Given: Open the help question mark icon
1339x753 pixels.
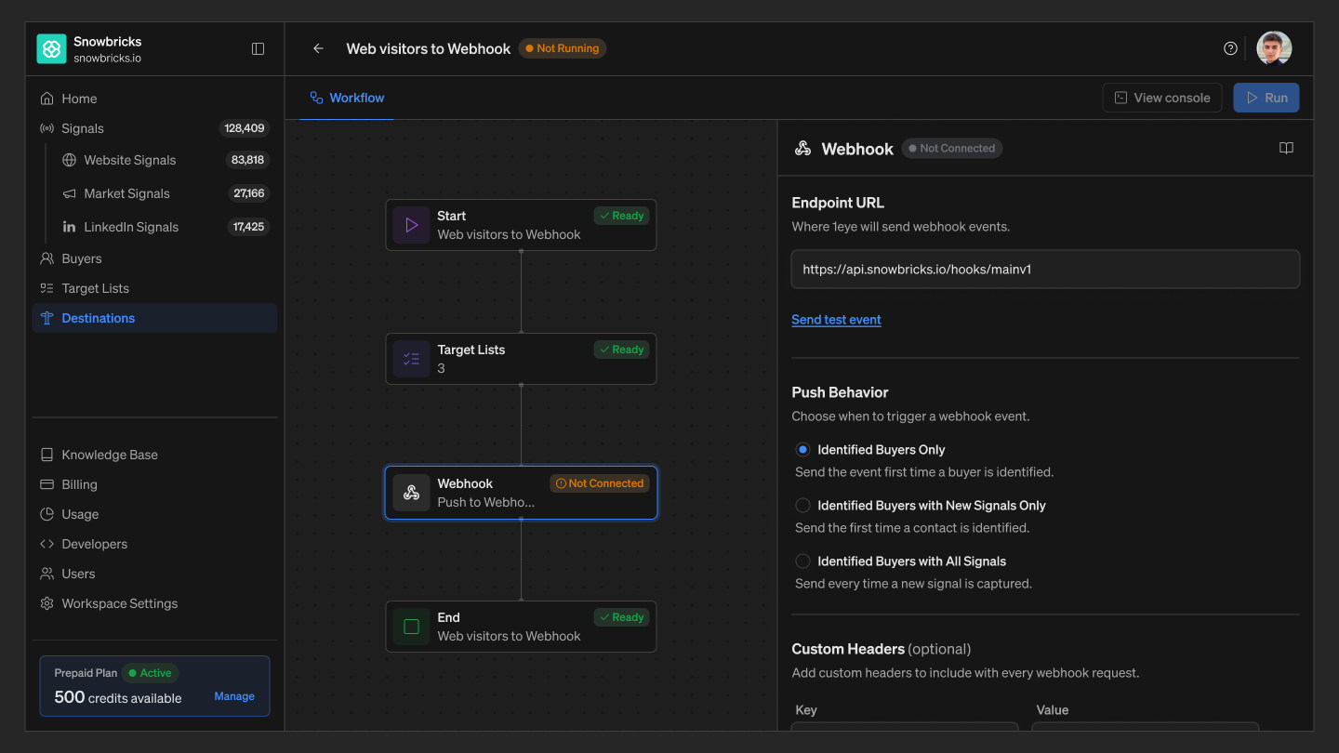Looking at the screenshot, I should 1230,48.
